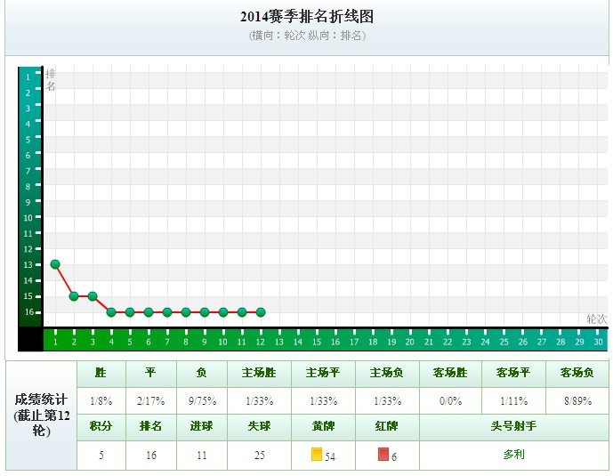Screen dimensions: 613x476
Task: Click the chart title 2014赛季排名折线图
Action: pyautogui.click(x=307, y=16)
